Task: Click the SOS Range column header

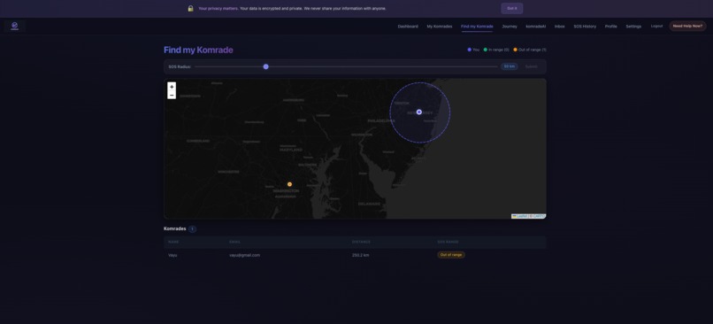Action: coord(448,242)
